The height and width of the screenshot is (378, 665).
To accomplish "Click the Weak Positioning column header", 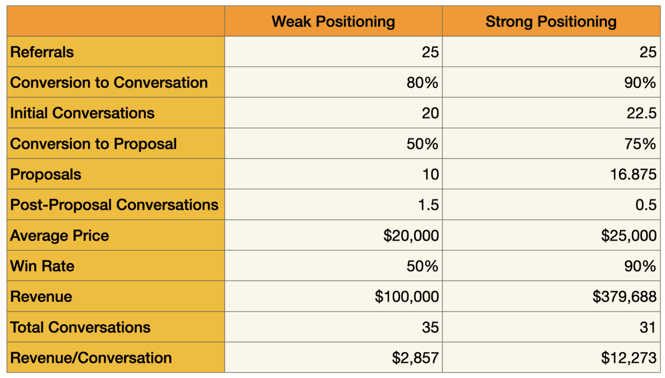I will pyautogui.click(x=333, y=21).
